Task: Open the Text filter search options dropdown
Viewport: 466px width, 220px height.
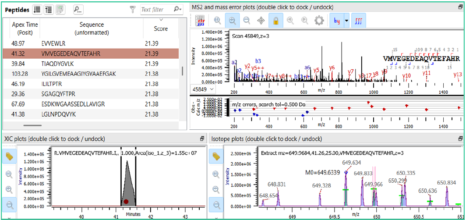Action: pos(177,9)
